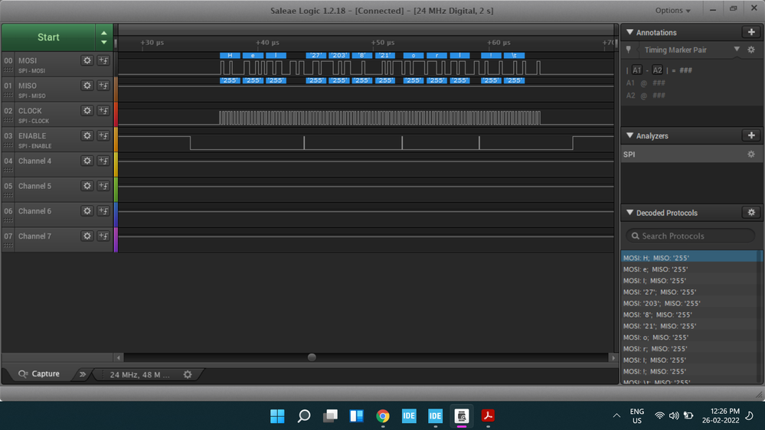
Task: Click the '203' decoded bubble on MOSI
Action: (x=338, y=56)
